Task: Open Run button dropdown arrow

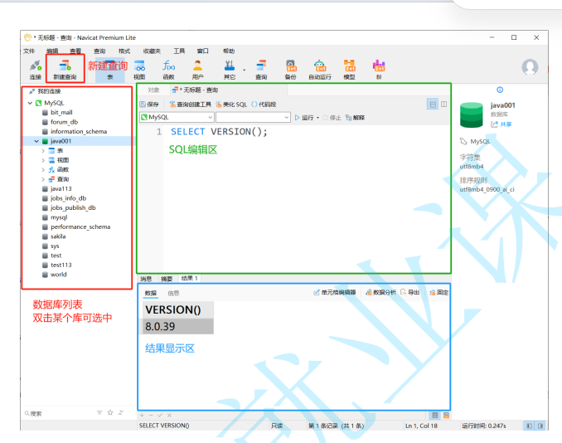Action: [x=318, y=118]
